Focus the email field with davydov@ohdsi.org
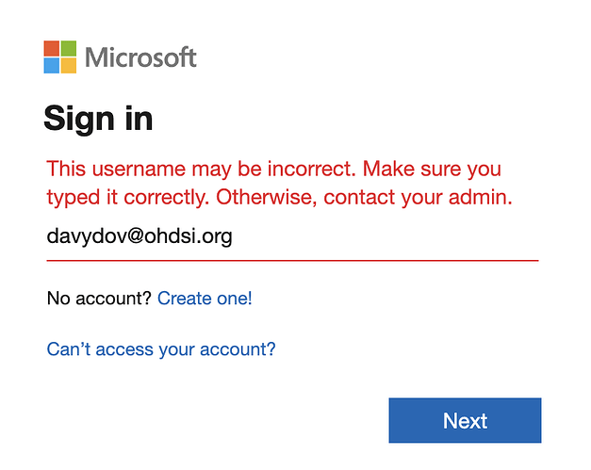The image size is (591, 470). 292,236
